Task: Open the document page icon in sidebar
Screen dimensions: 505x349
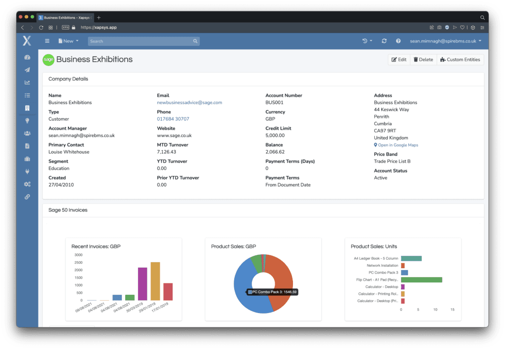Action: (x=28, y=146)
